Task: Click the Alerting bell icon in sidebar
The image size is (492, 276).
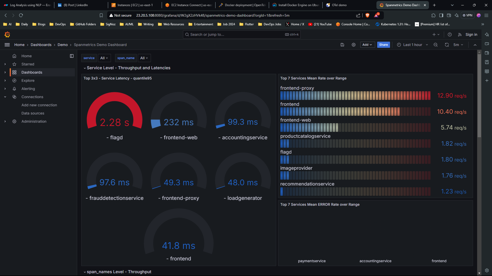Action: 14,89
